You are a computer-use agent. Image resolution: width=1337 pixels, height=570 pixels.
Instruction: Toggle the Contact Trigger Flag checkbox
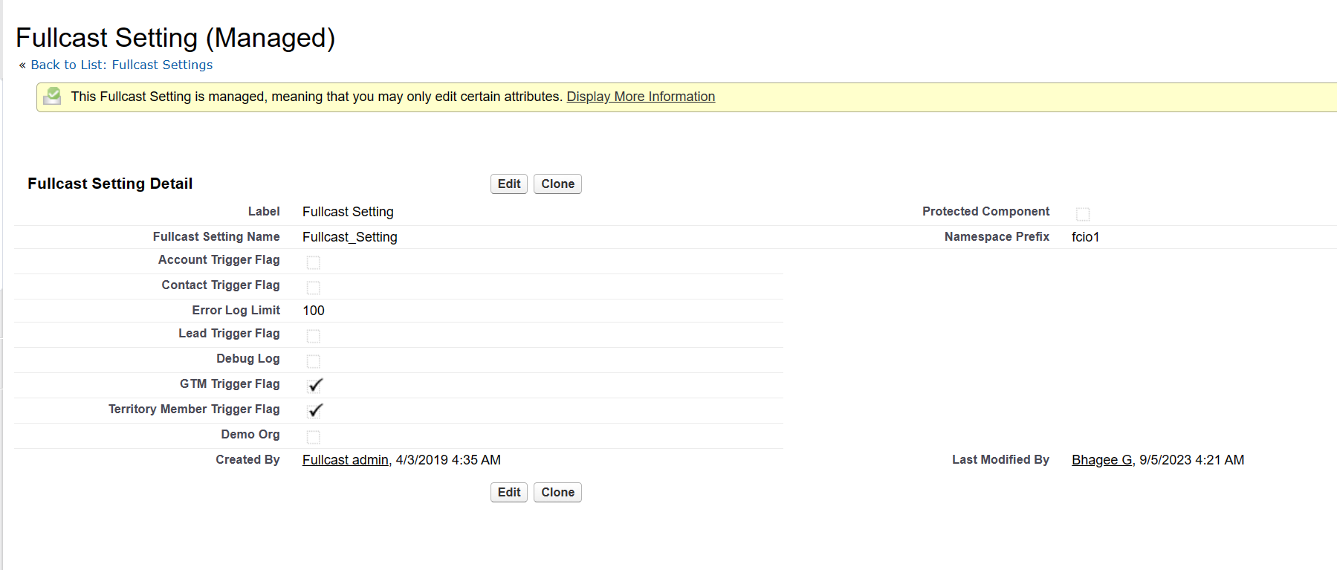314,288
